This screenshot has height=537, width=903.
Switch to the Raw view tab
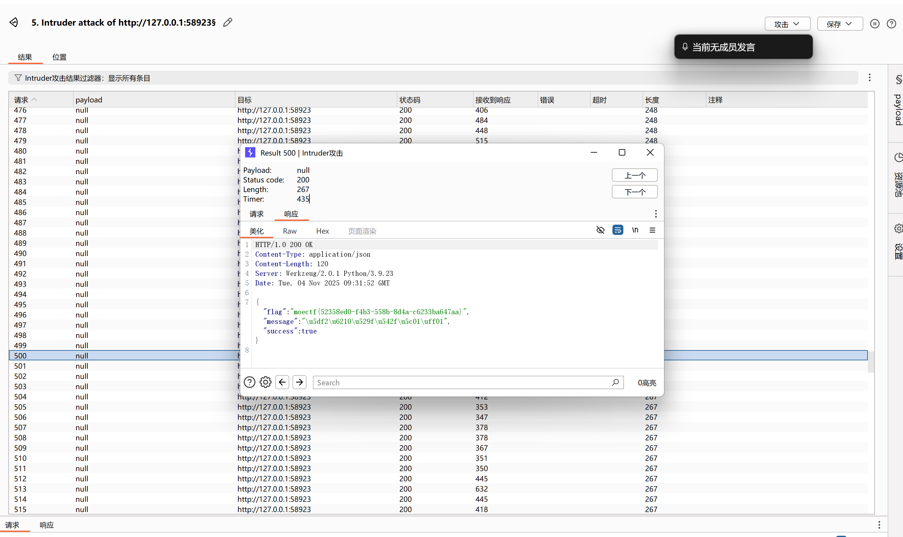[289, 231]
